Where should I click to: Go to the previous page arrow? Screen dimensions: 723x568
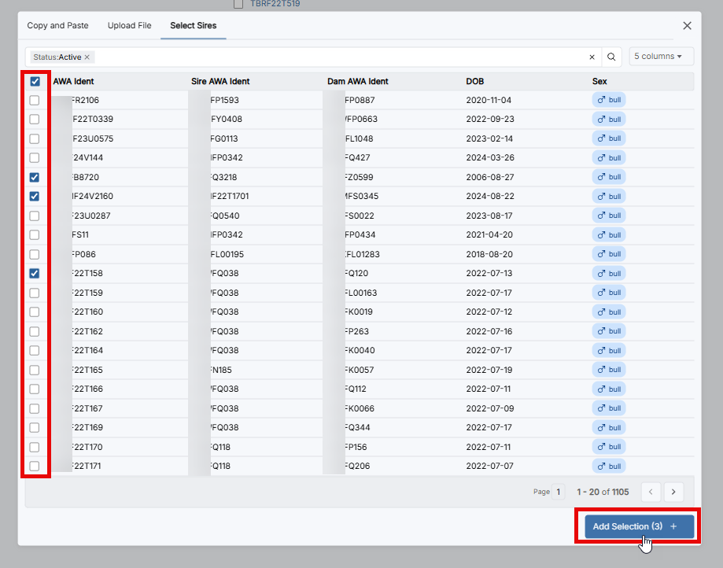point(651,492)
